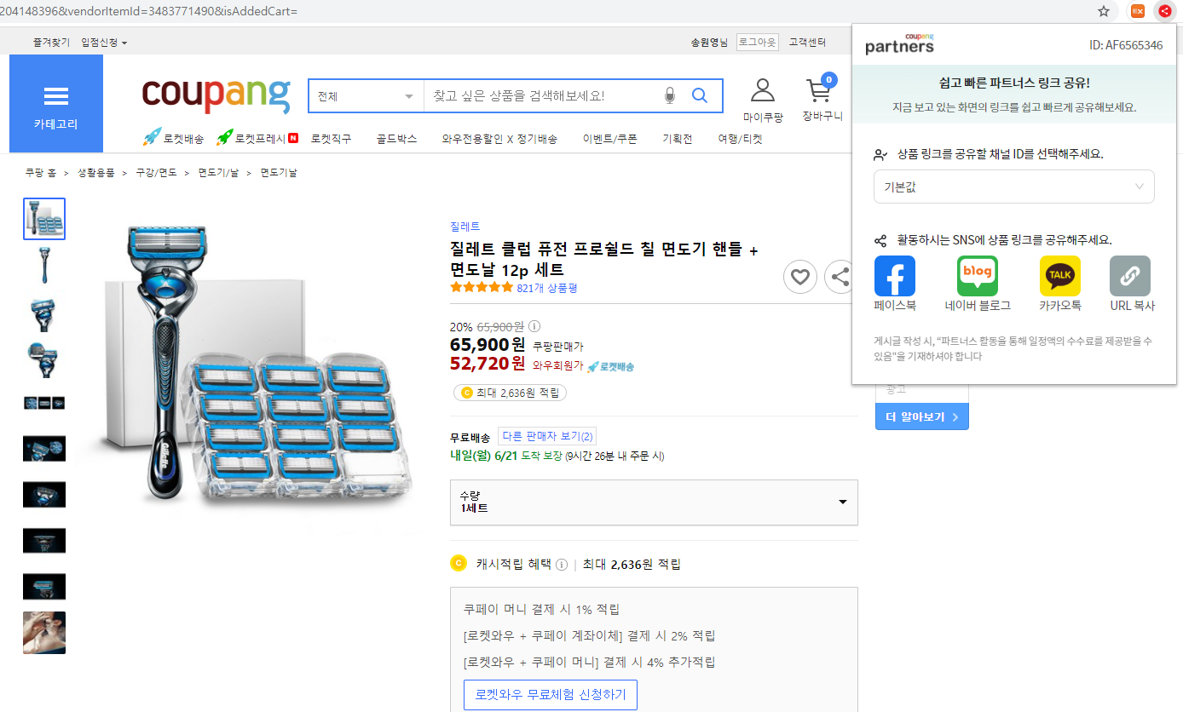Share link via Facebook icon

click(x=895, y=276)
